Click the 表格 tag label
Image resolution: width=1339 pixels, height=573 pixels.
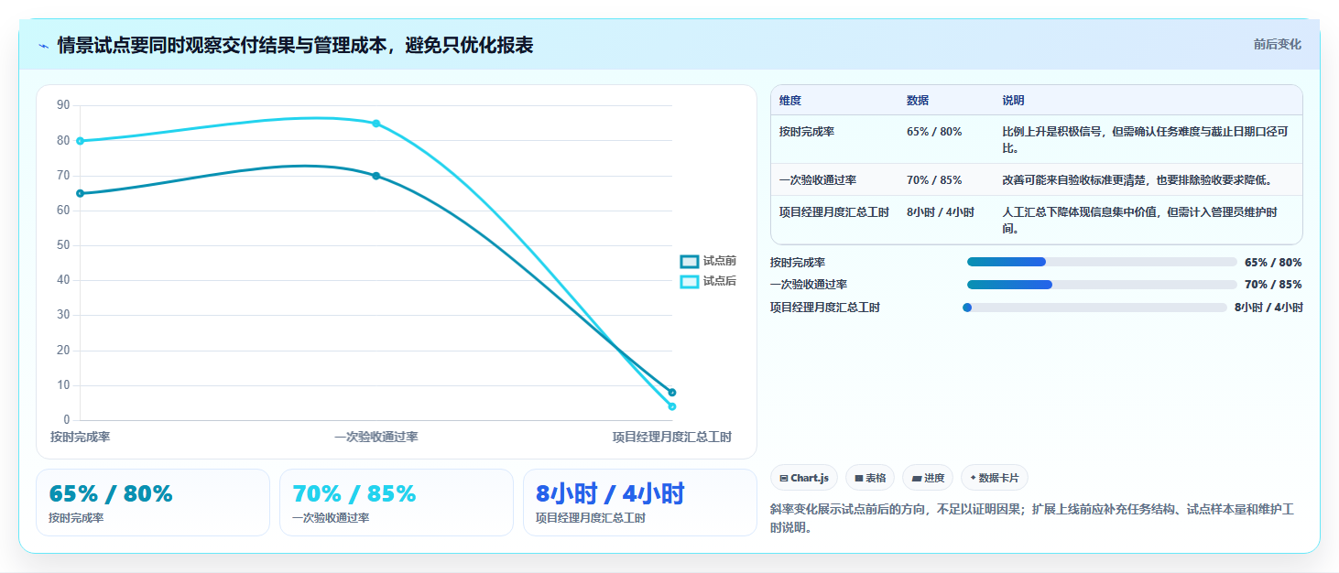(876, 478)
